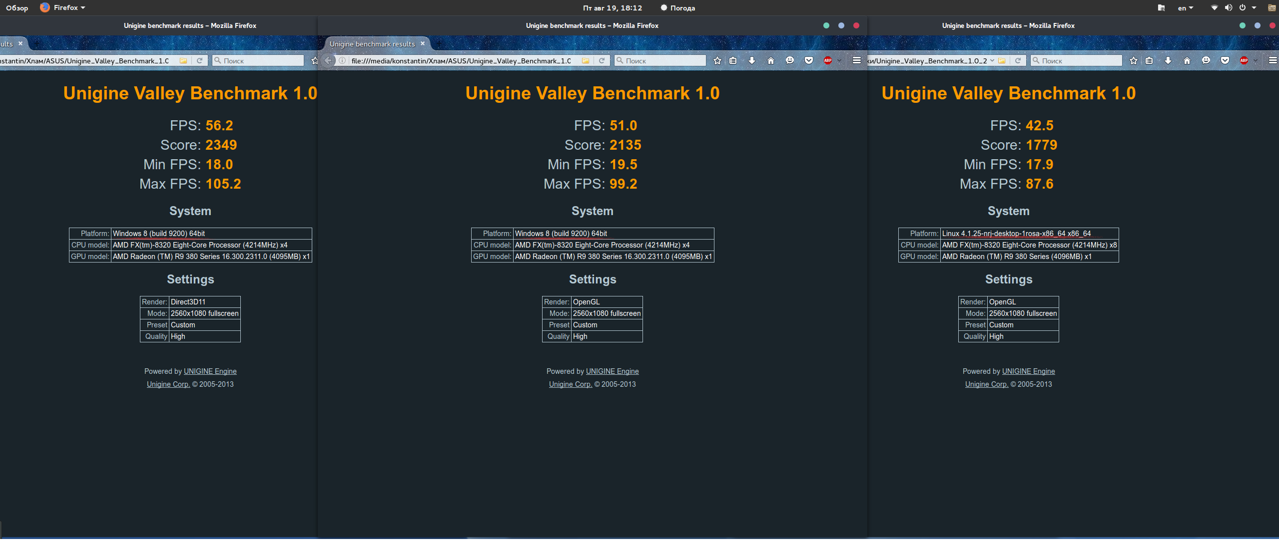Click Adblock Plus ABP icon in rightmost window
Image resolution: width=1279 pixels, height=543 pixels.
(1244, 61)
